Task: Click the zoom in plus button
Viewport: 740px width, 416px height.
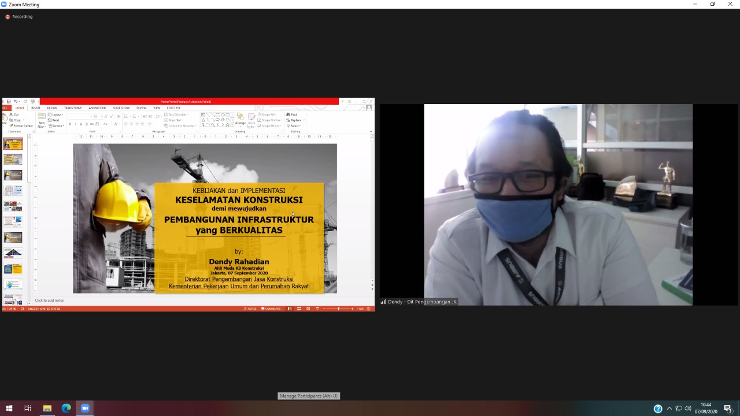Action: tap(352, 309)
